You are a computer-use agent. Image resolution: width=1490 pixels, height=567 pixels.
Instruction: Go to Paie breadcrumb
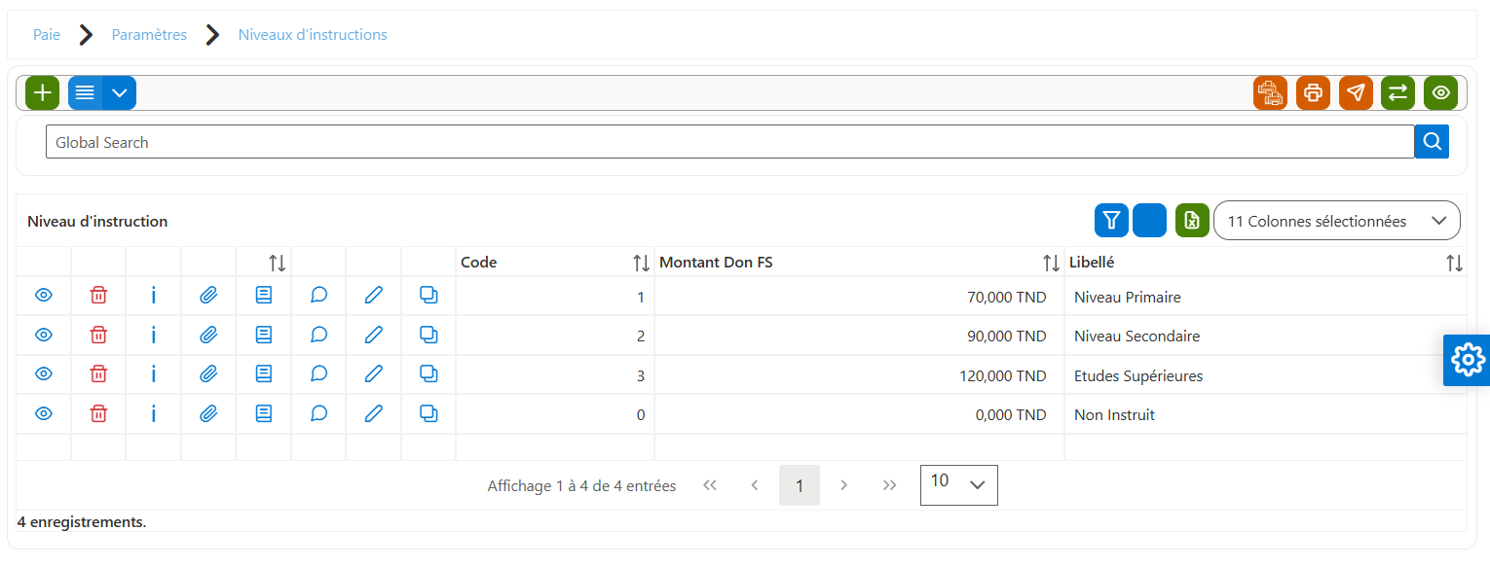47,35
